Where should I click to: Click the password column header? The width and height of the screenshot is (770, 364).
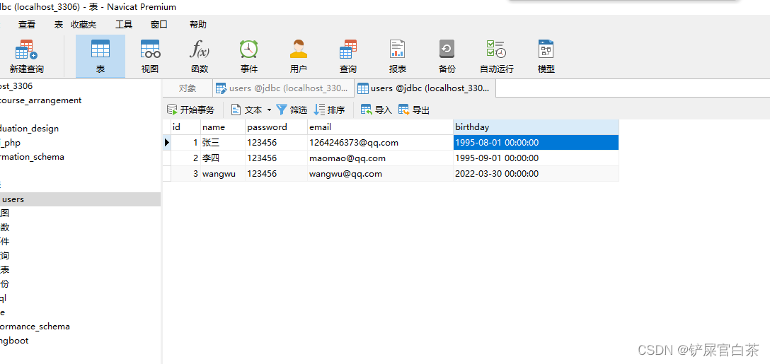277,127
